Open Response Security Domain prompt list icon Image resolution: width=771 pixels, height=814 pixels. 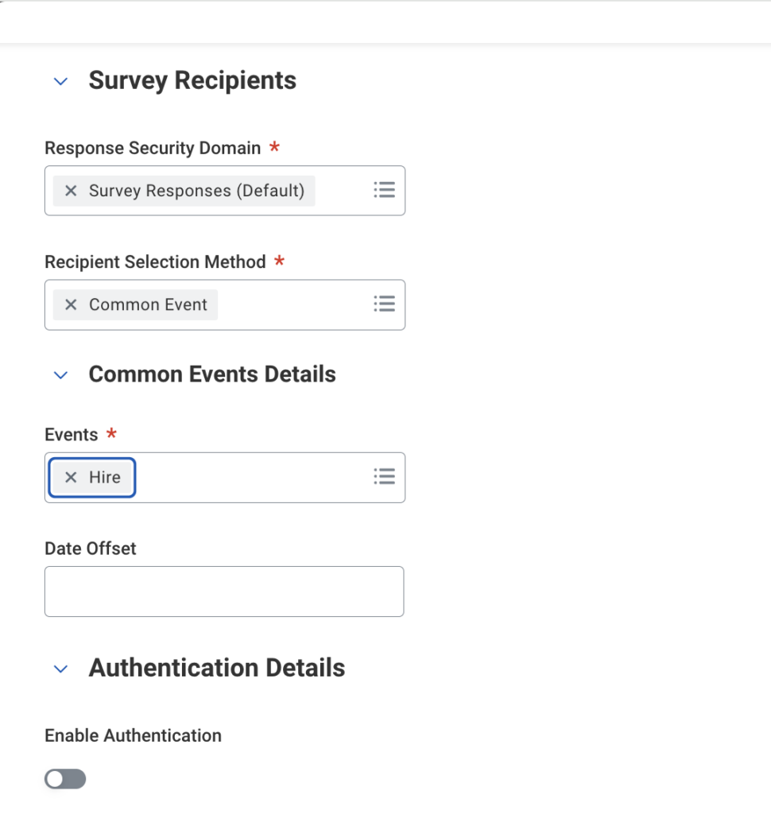[385, 190]
